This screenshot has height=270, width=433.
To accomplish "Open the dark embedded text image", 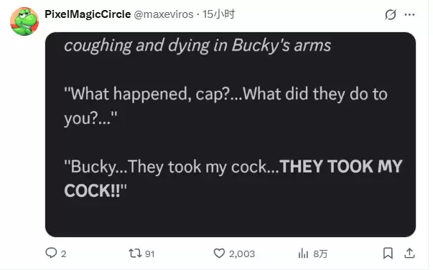I will pos(231,135).
